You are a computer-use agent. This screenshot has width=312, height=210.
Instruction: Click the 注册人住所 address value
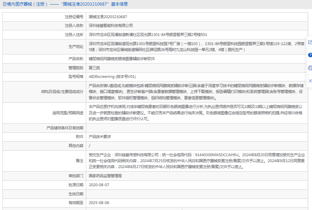click(x=148, y=35)
